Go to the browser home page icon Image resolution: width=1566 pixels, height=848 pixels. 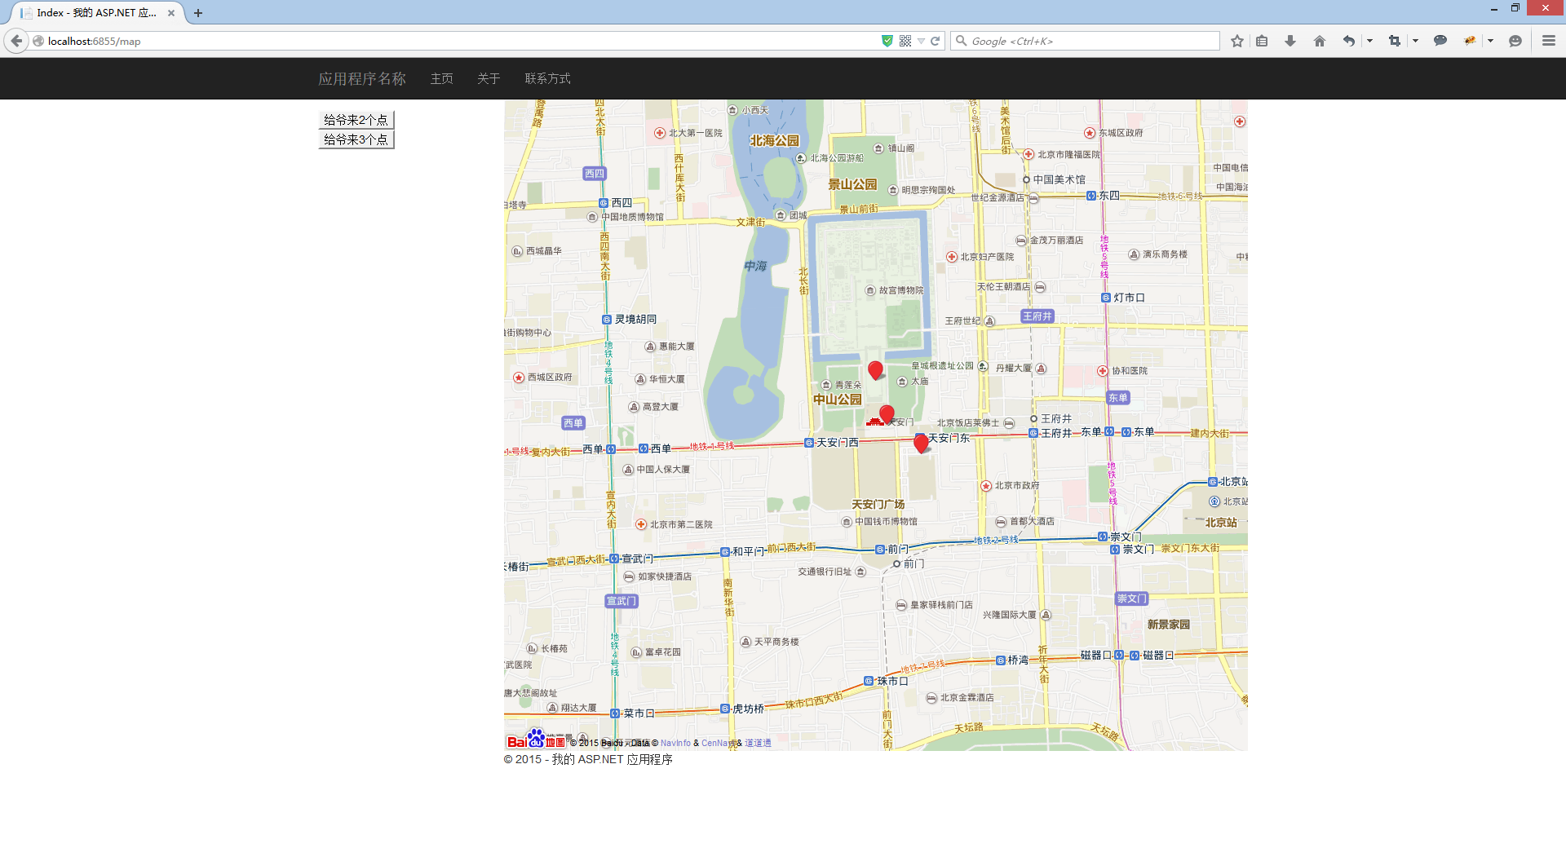click(1320, 41)
